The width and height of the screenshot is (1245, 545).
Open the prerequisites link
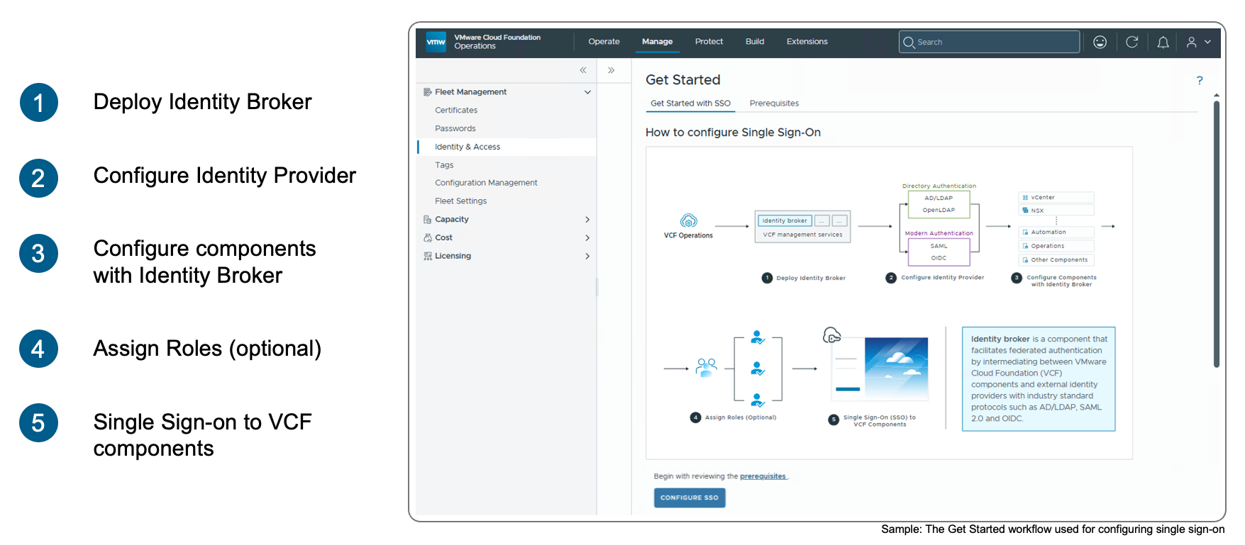[763, 476]
